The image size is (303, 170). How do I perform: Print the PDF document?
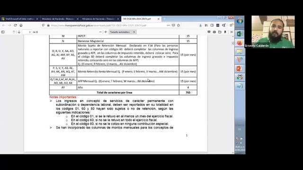(214, 32)
